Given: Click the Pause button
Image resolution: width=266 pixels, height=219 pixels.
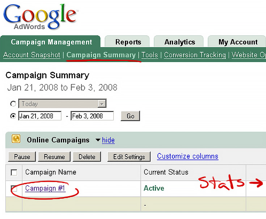Looking at the screenshot, I should (x=22, y=157).
